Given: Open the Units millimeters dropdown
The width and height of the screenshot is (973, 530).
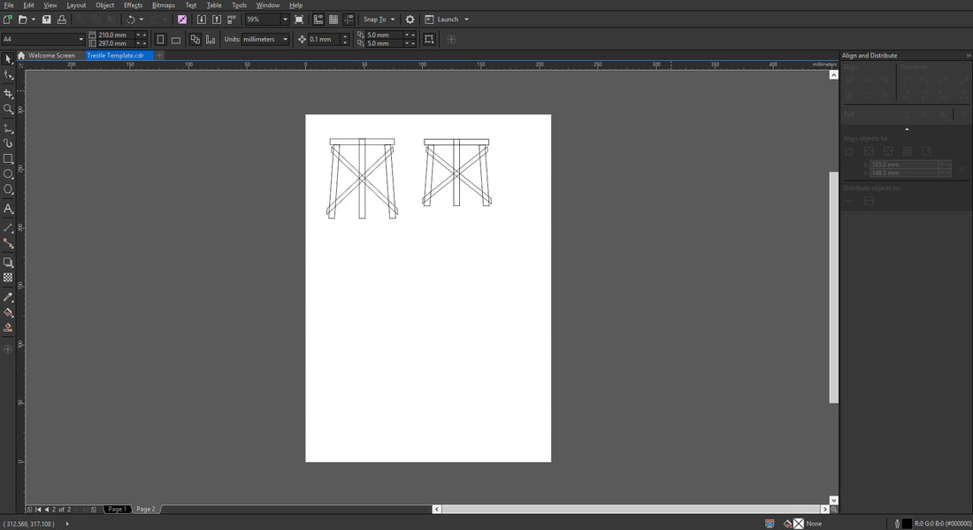Looking at the screenshot, I should [x=285, y=39].
